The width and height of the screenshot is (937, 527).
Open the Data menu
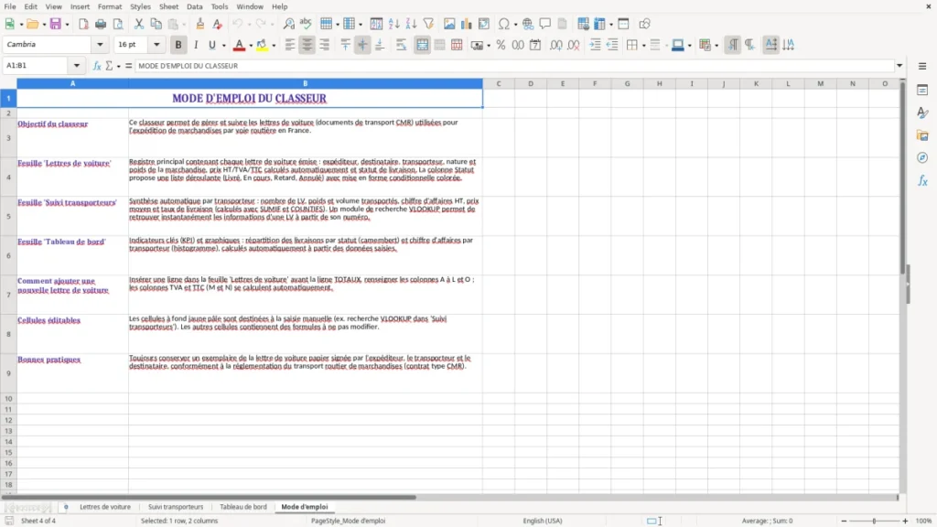coord(194,6)
